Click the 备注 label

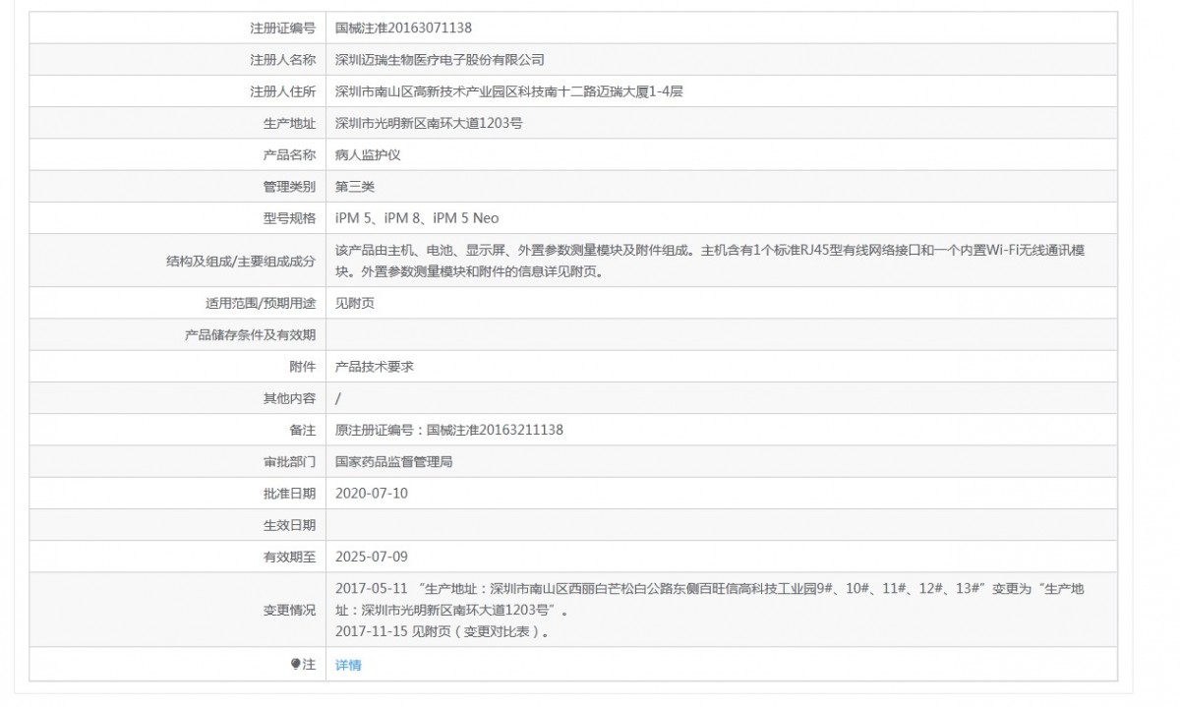click(303, 430)
